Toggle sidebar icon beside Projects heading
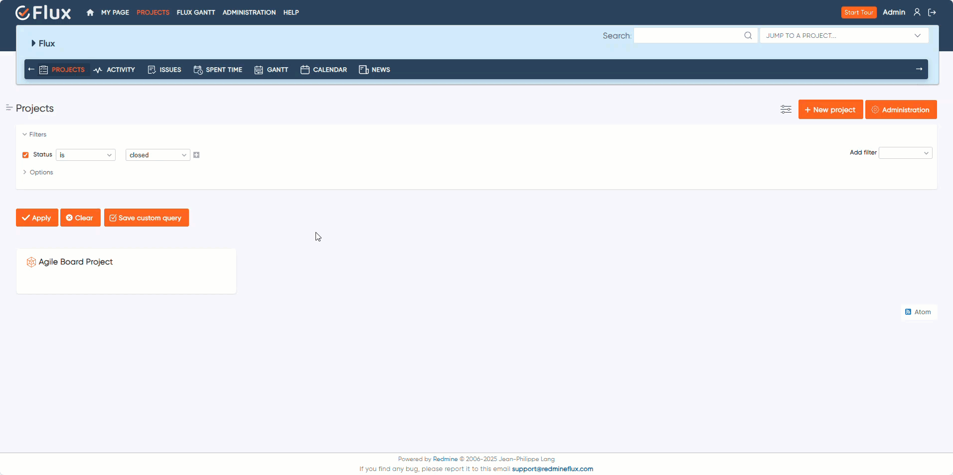The height and width of the screenshot is (475, 953). [x=9, y=108]
